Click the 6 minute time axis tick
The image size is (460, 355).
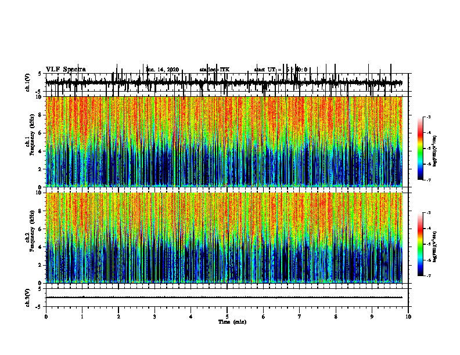coord(263,317)
